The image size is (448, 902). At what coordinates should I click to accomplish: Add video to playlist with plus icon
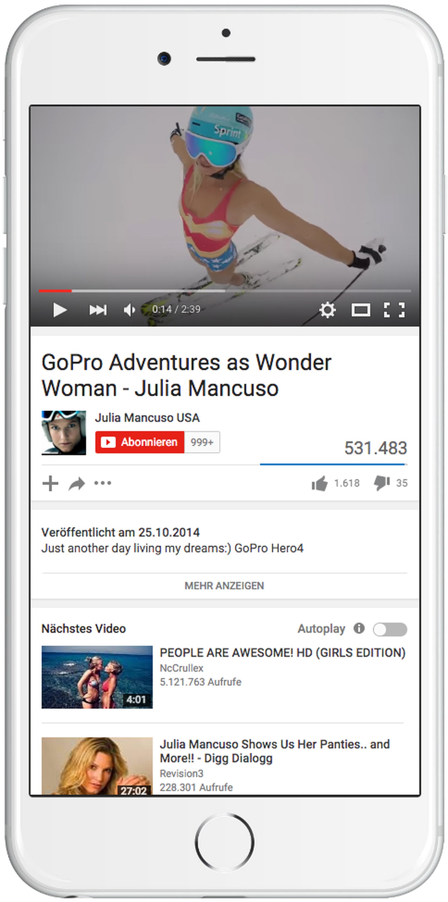pos(50,483)
